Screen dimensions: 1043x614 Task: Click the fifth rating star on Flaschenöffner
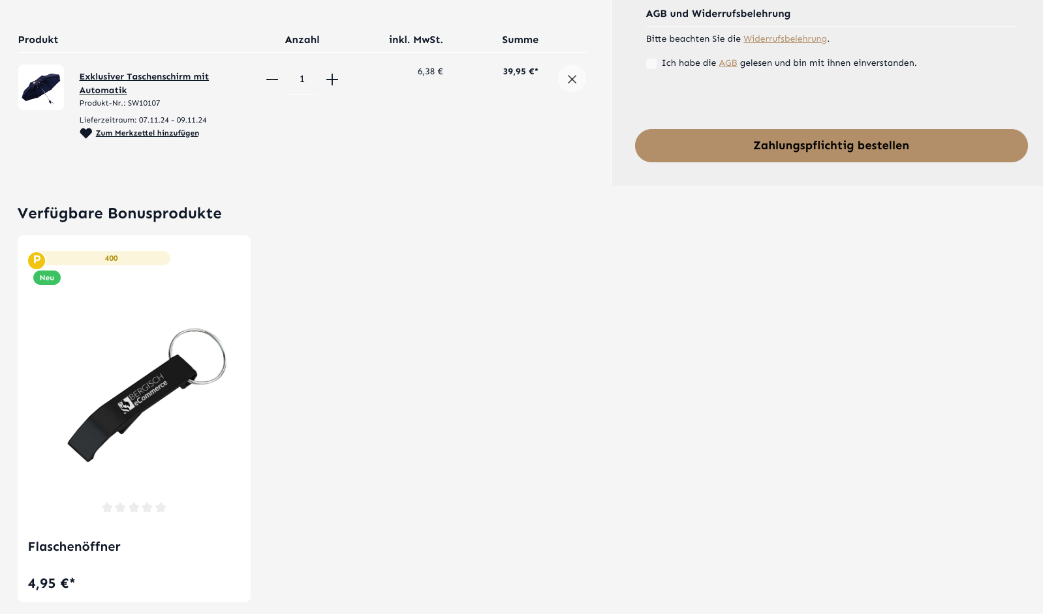click(161, 507)
